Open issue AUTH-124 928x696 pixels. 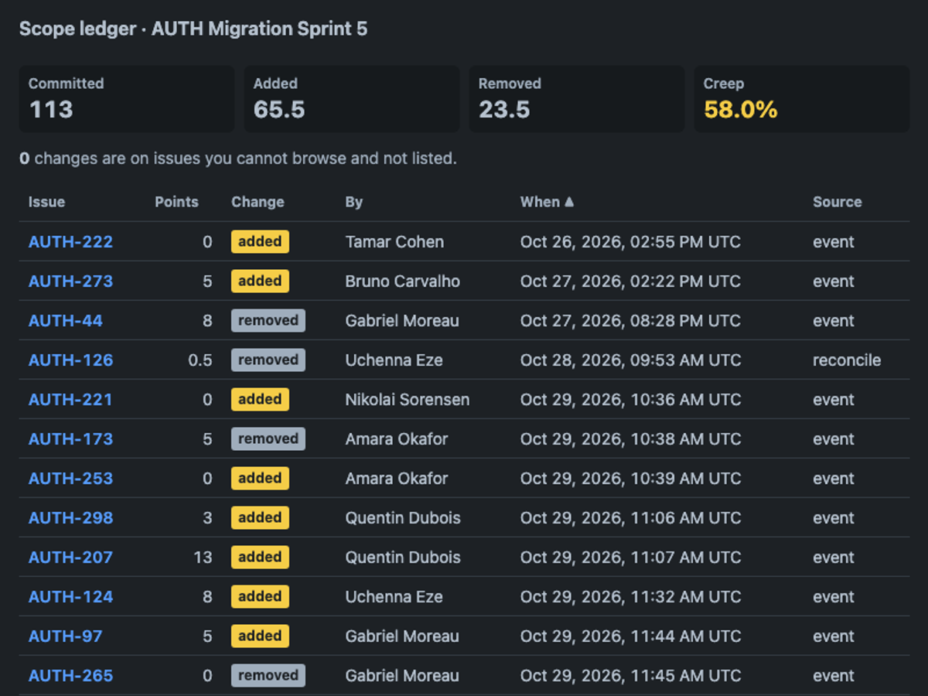(70, 597)
